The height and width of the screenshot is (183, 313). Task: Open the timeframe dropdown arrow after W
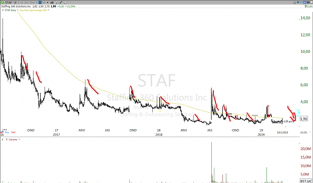click(x=48, y=2)
